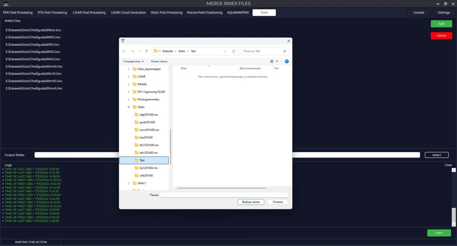Image resolution: width=457 pixels, height=246 pixels.
Task: Click Новая папка button
Action: coord(159,61)
